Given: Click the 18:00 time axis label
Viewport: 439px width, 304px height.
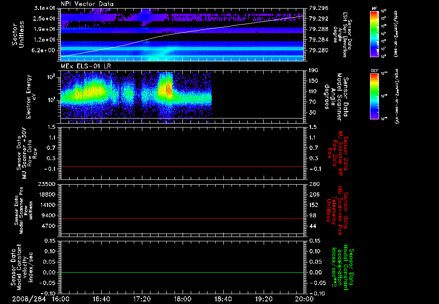Looking at the screenshot, I should click(183, 299).
